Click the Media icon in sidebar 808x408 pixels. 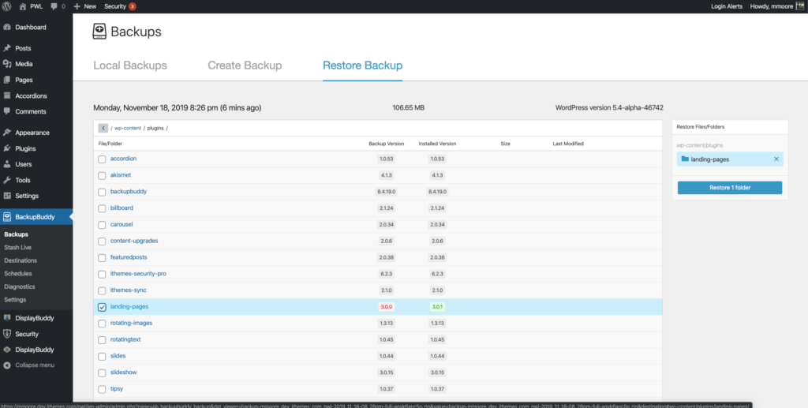click(x=6, y=65)
